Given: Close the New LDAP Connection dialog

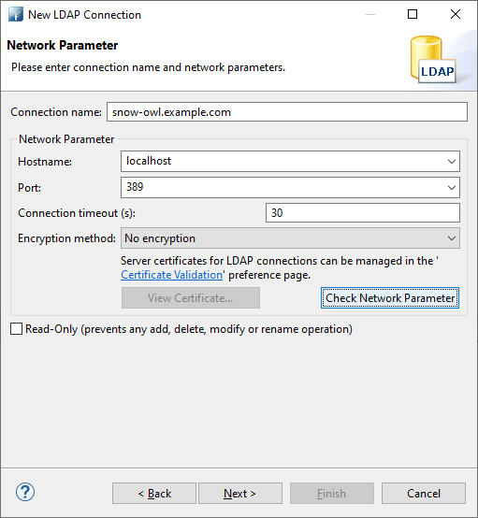Looking at the screenshot, I should [456, 14].
